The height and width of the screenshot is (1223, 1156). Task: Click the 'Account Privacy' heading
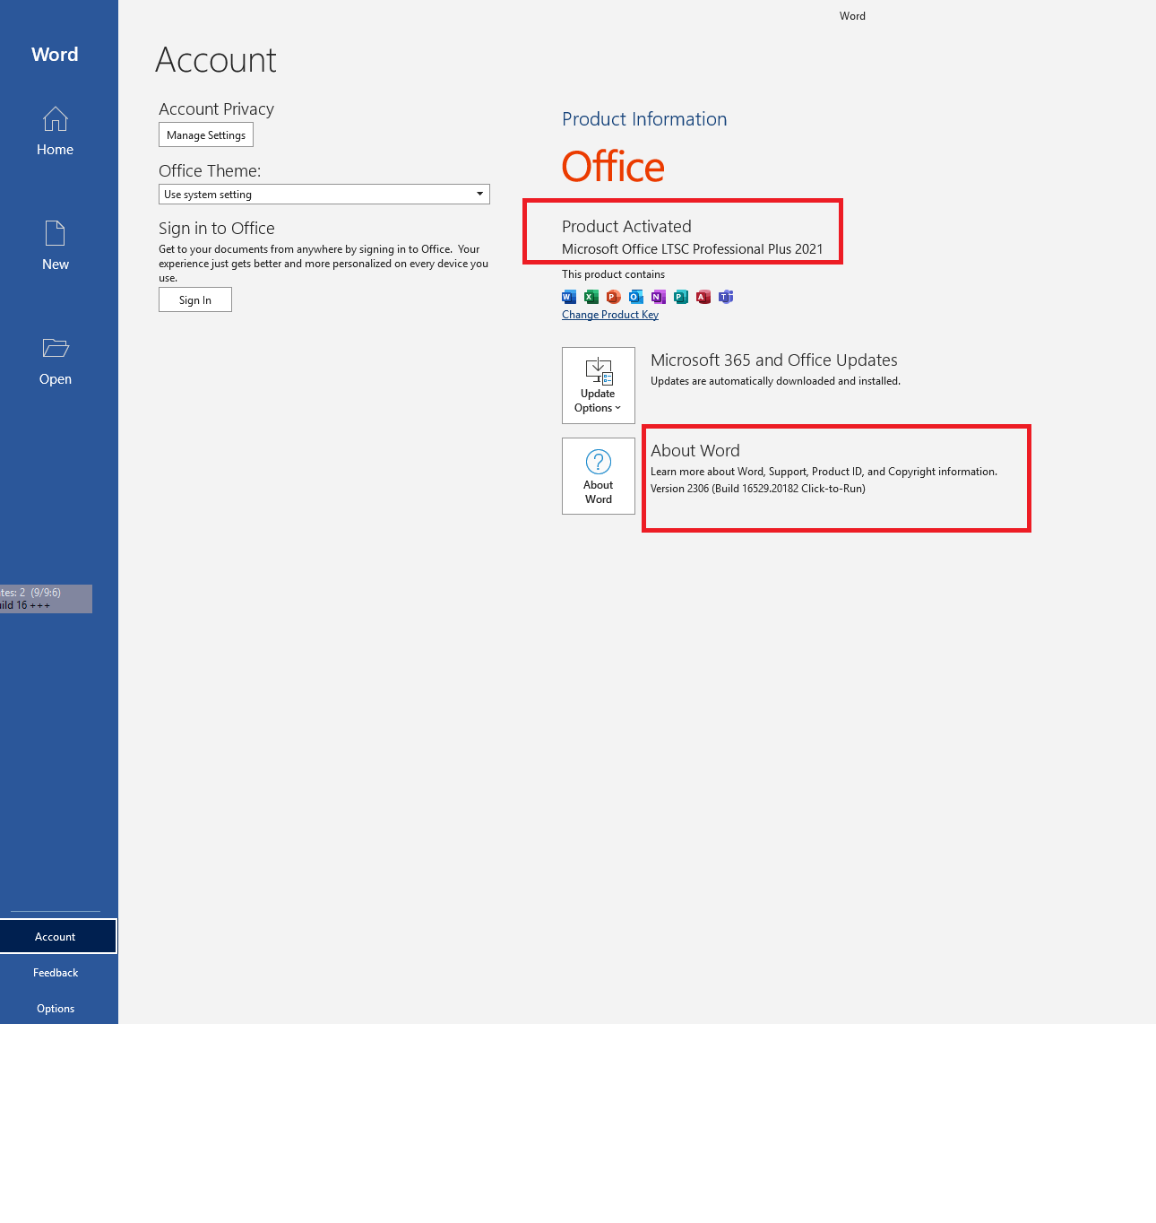tap(216, 109)
